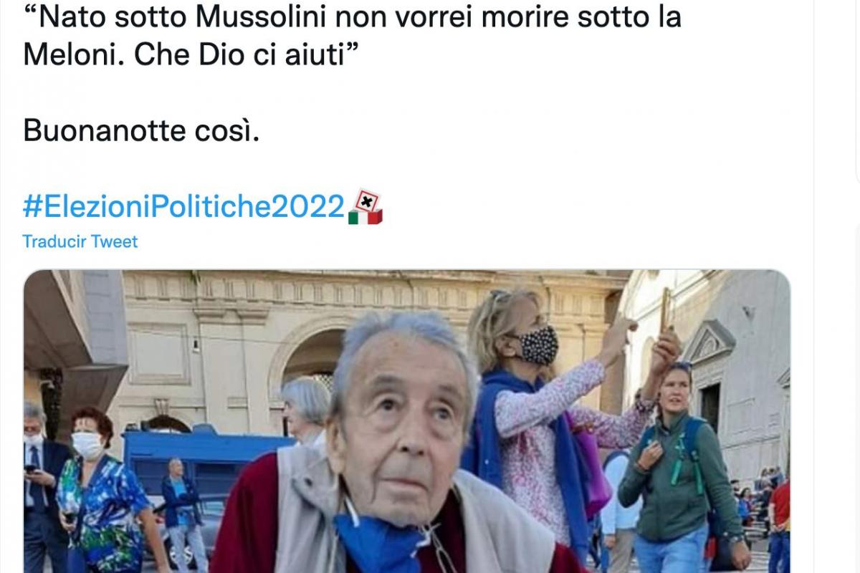The image size is (860, 573).
Task: Open the attached tweet photo
Action: coord(407,421)
